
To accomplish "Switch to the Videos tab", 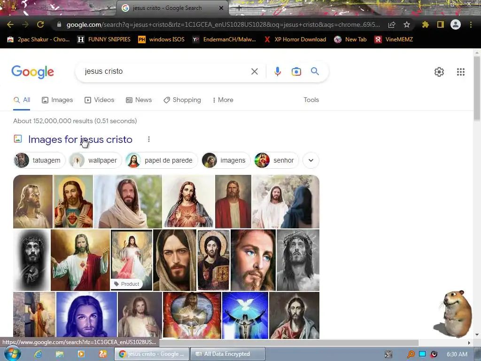I will pyautogui.click(x=100, y=100).
